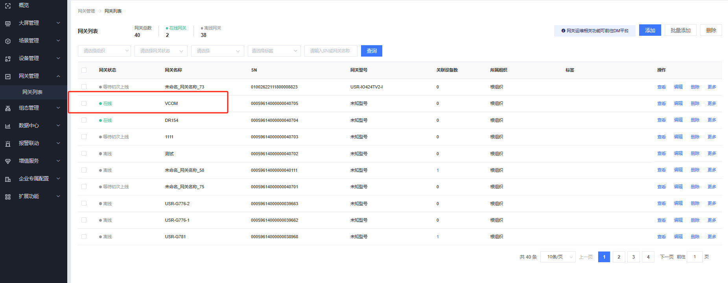Select all rows with header checkbox
Screen dimensions: 728x283
coord(84,70)
